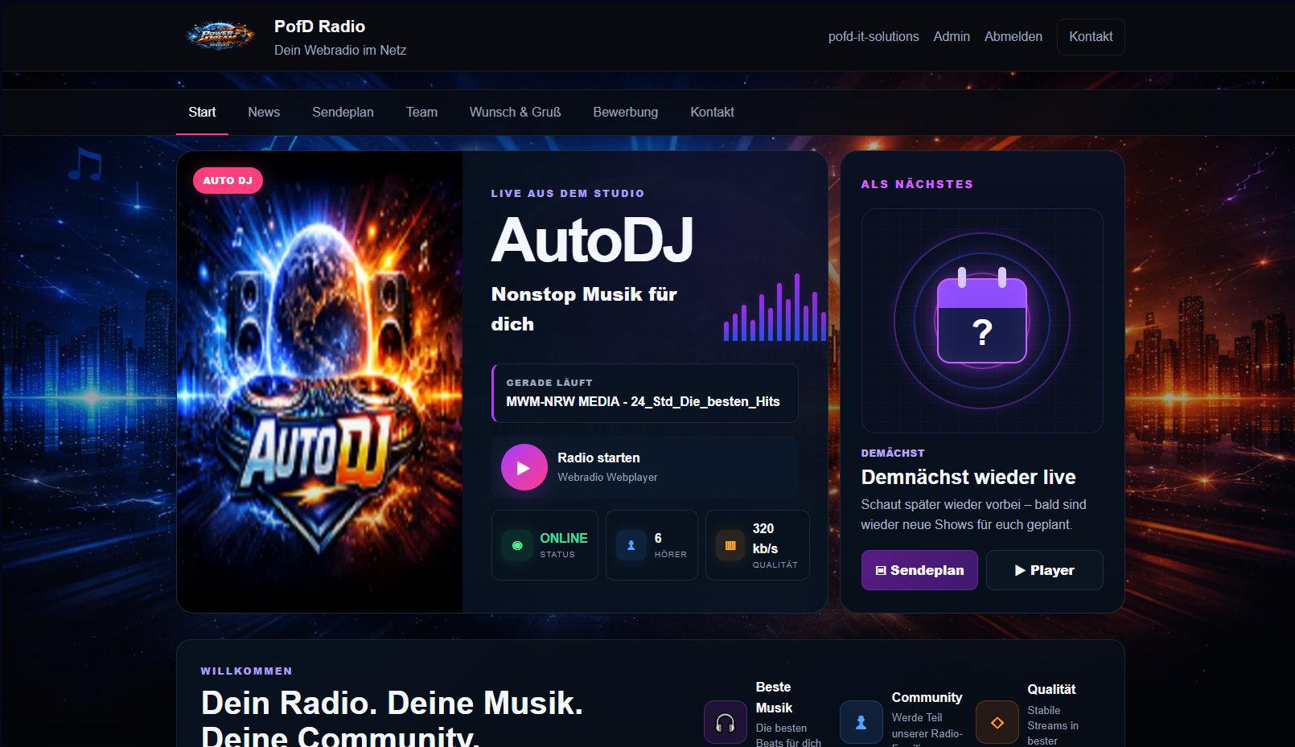Click the LIVE AUS DEM STUDIO label
This screenshot has height=747, width=1295.
coord(568,193)
